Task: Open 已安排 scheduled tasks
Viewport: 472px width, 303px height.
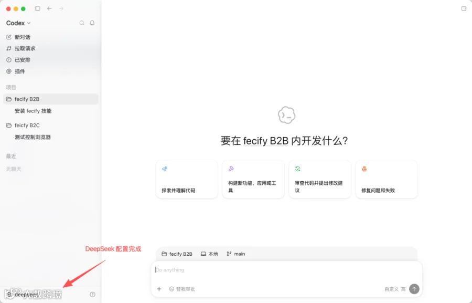Action: (x=50, y=60)
